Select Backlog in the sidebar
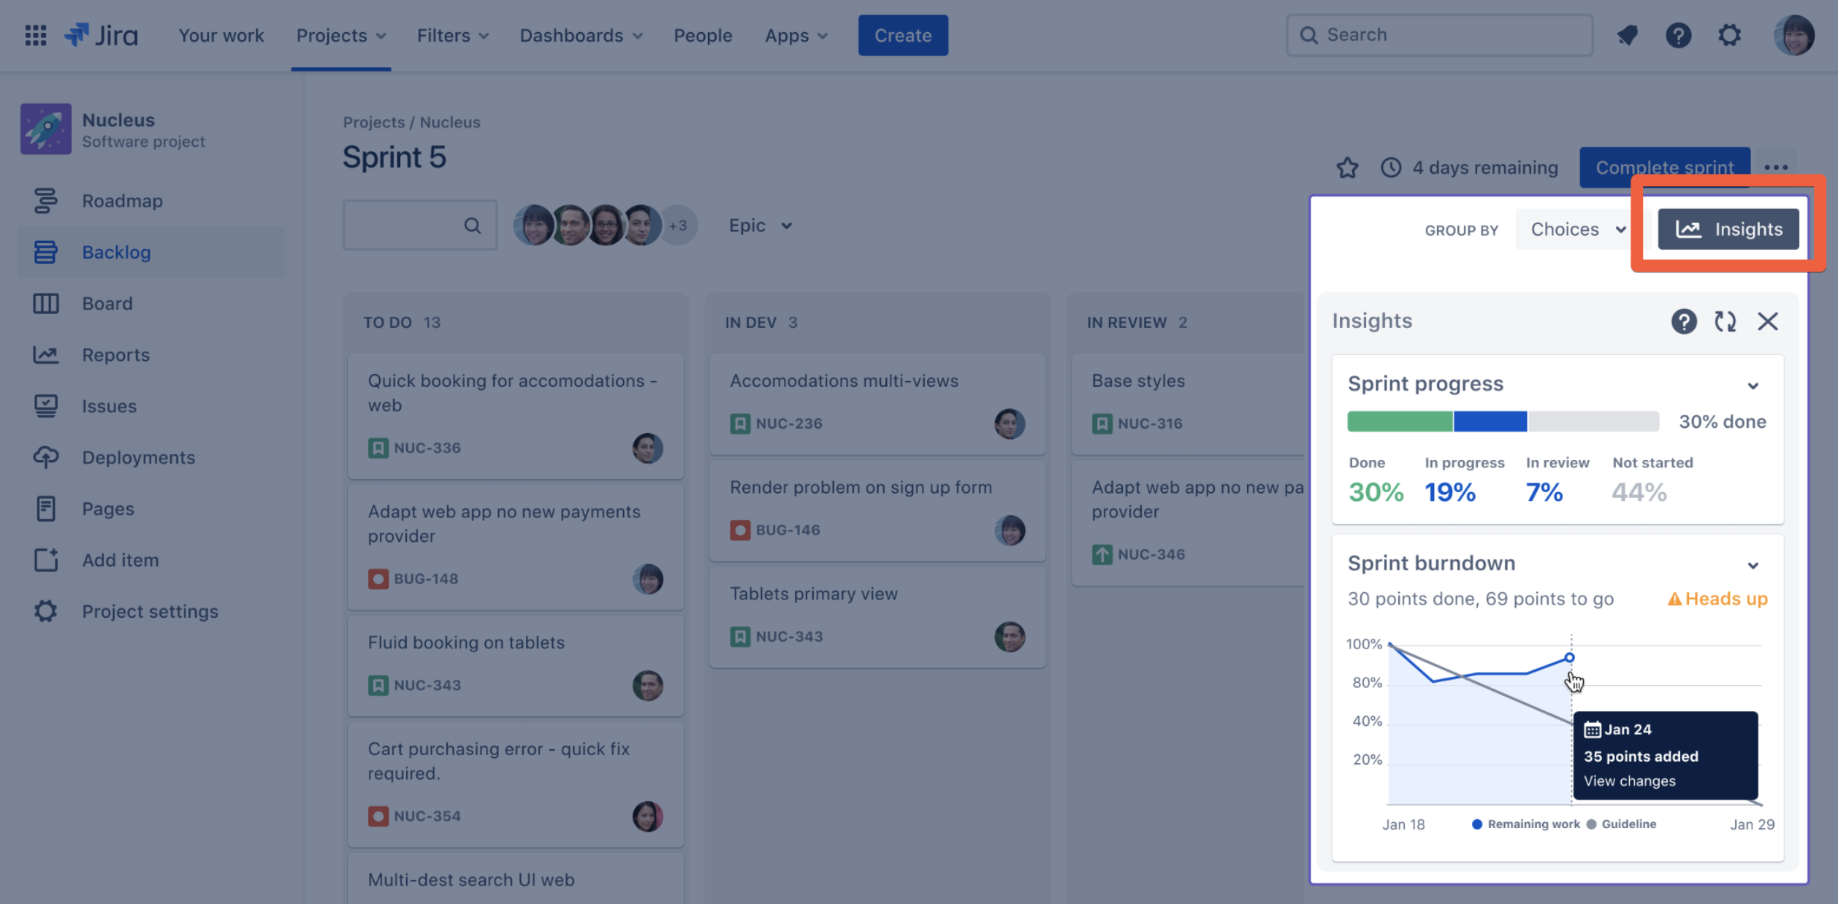 tap(151, 252)
